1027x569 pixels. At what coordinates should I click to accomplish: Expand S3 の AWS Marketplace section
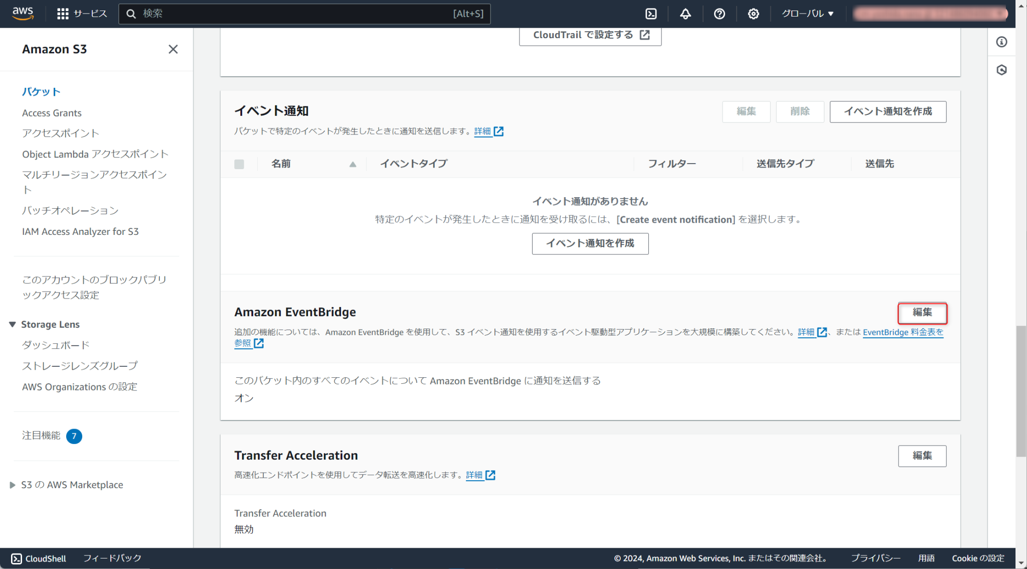click(x=12, y=485)
